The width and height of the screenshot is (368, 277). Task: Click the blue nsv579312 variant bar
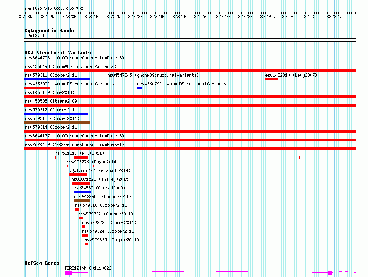click(x=56, y=114)
